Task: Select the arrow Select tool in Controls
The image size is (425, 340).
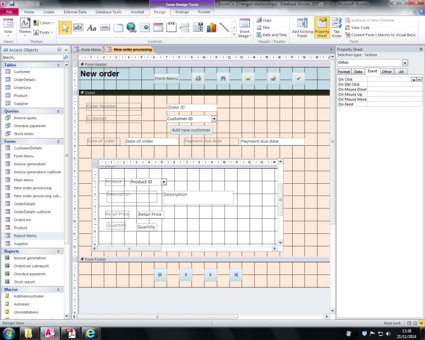Action: [x=65, y=28]
